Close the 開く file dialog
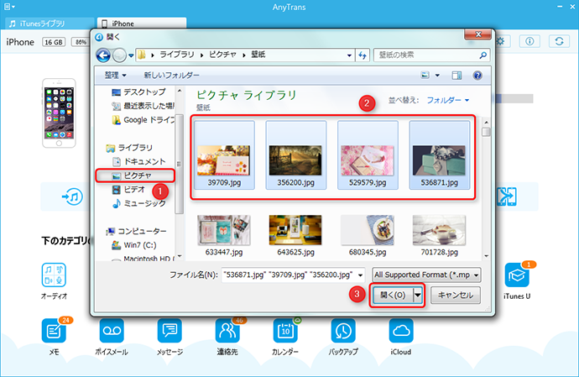Viewport: 579px width, 377px height. 477,34
